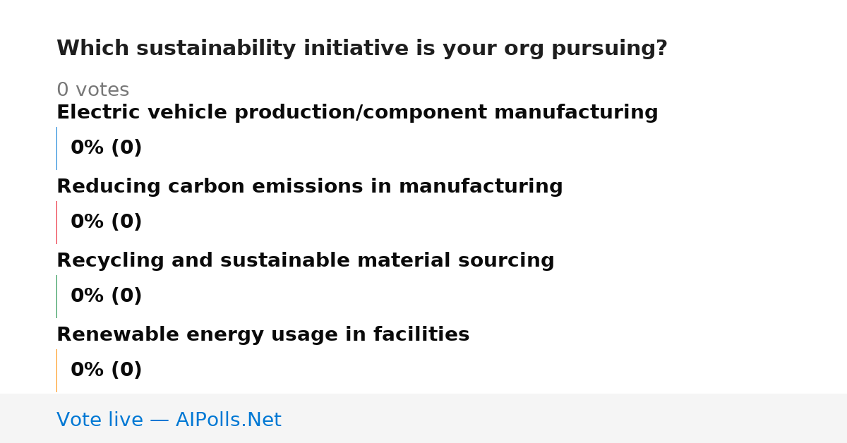Select Recycling and sustainable material sourcing option
The height and width of the screenshot is (443, 847).
pyautogui.click(x=306, y=261)
